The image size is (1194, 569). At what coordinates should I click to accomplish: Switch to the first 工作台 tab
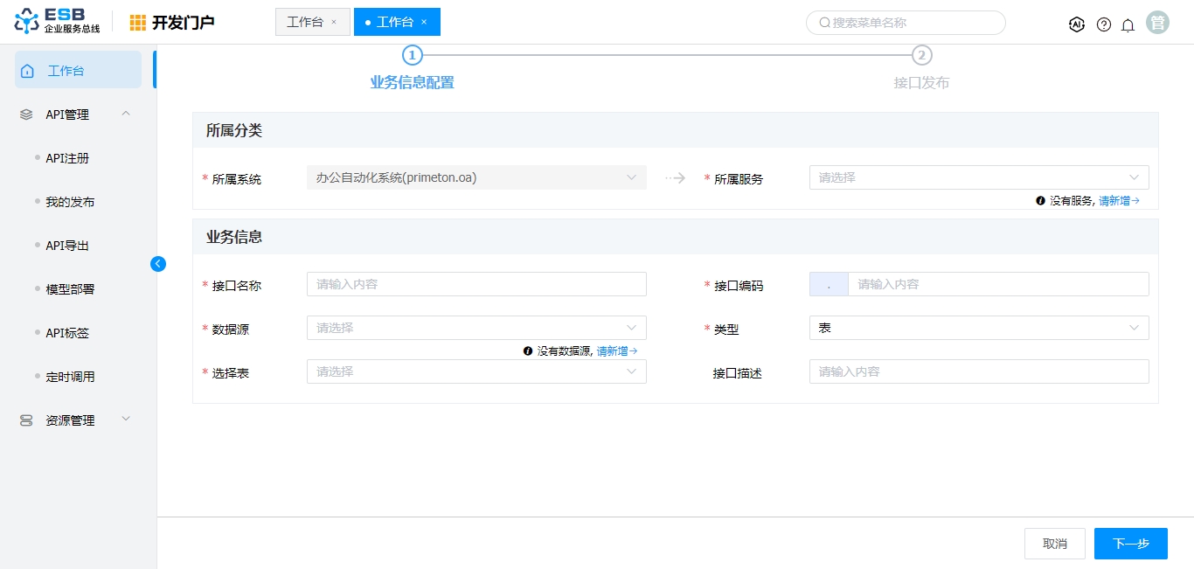pyautogui.click(x=305, y=22)
